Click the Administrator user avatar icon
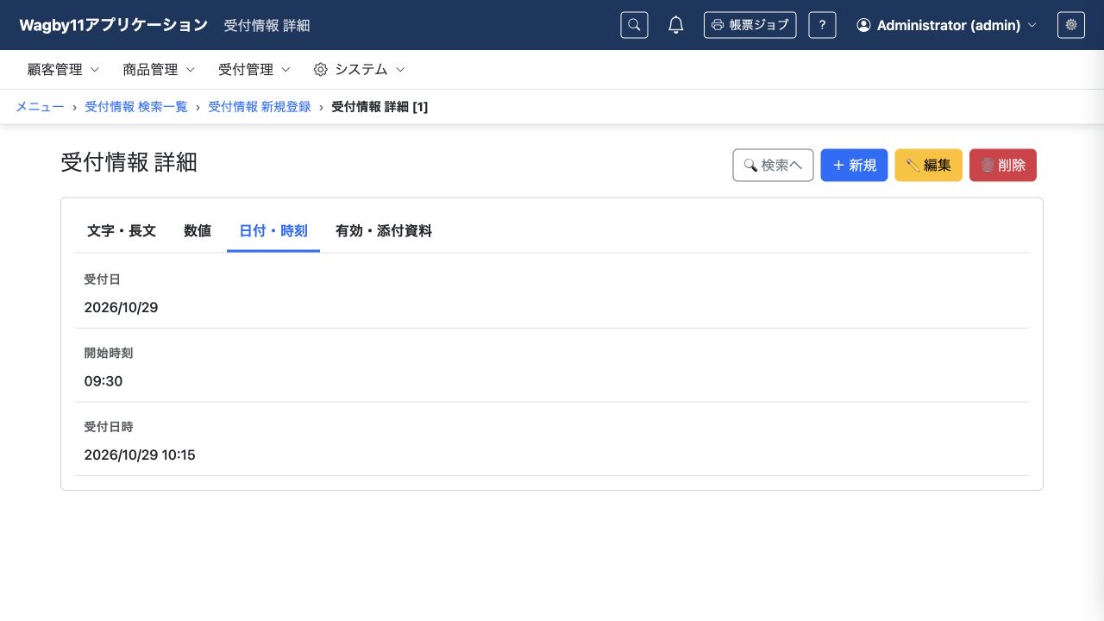The width and height of the screenshot is (1104, 621). click(x=863, y=25)
